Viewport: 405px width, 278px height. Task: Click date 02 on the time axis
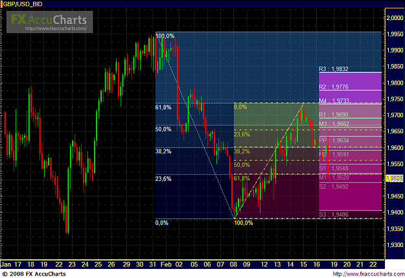179,264
